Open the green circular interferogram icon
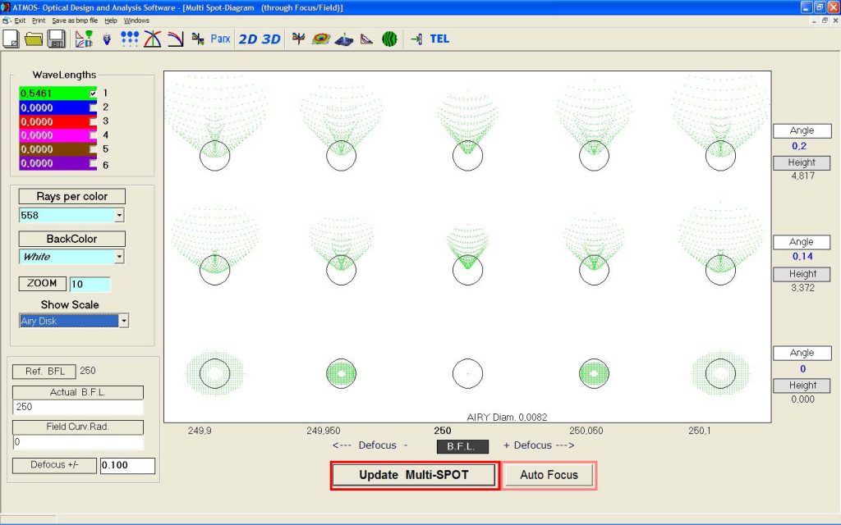Image resolution: width=841 pixels, height=525 pixels. 389,39
